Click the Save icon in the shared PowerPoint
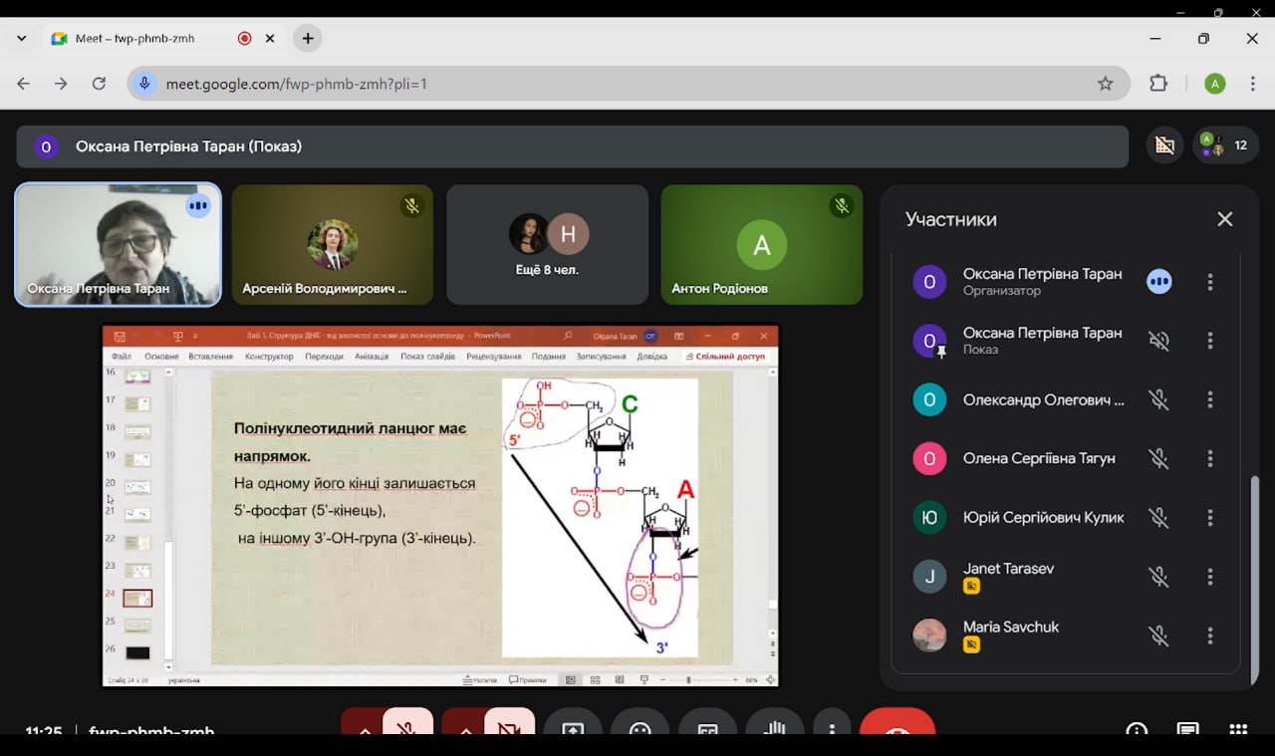Viewport: 1275px width, 756px height. tap(120, 337)
